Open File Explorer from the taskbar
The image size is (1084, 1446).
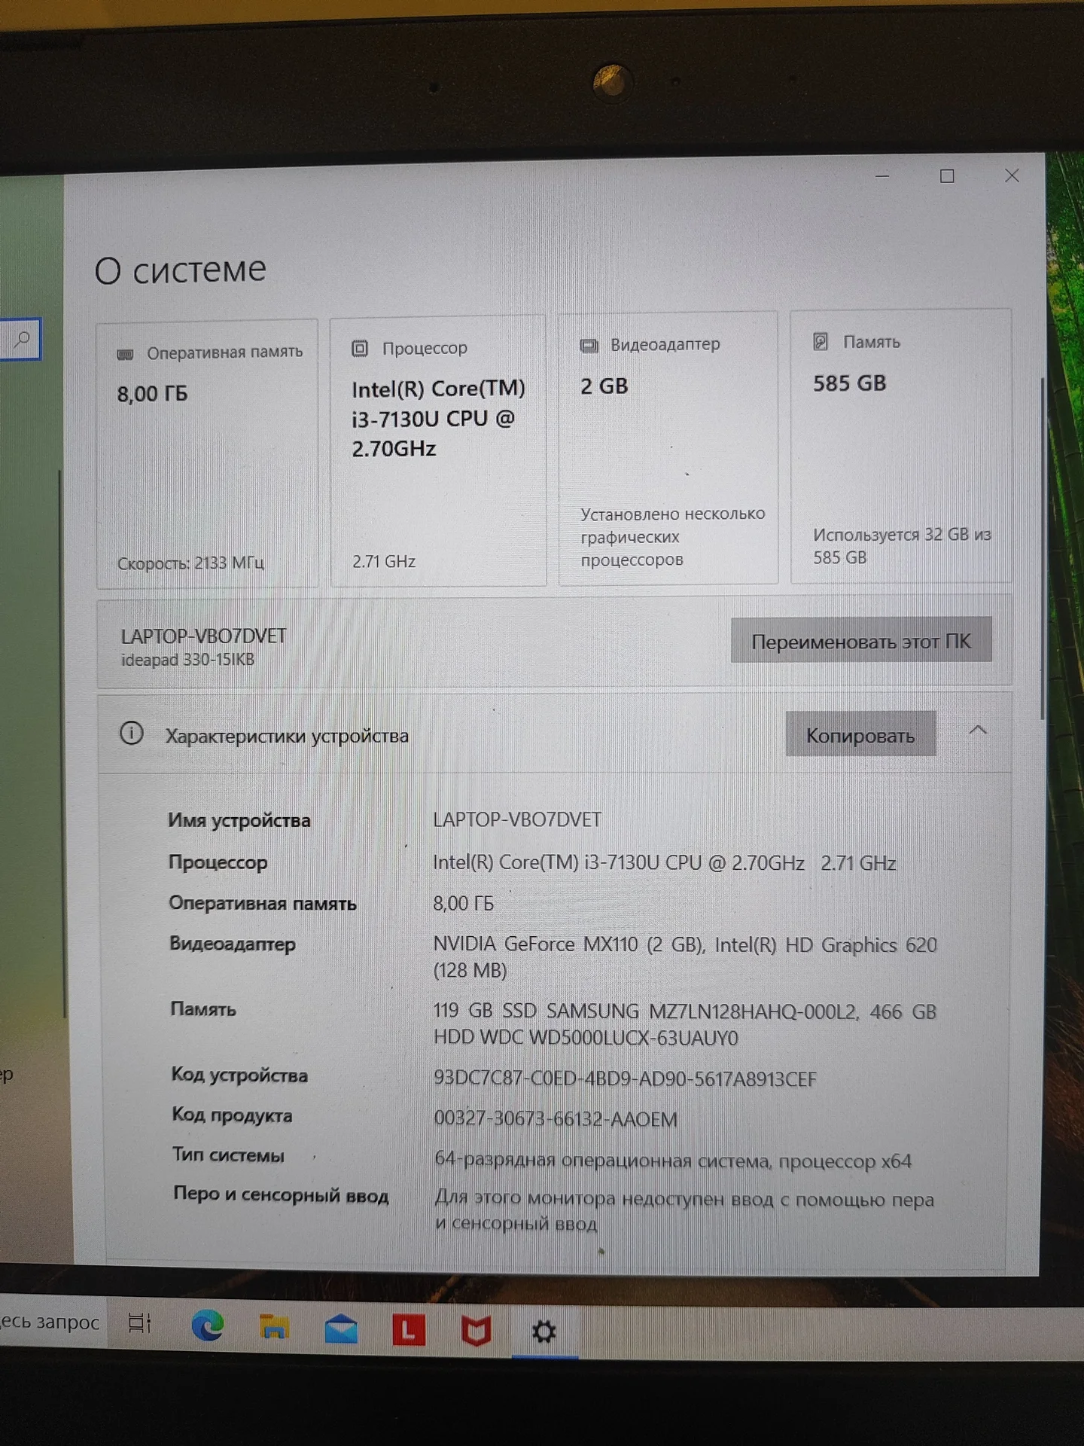tap(274, 1328)
